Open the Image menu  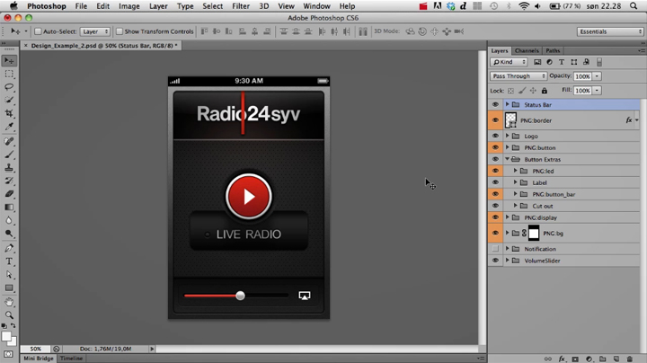[129, 6]
